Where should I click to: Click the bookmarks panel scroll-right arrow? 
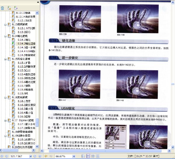pos(33,150)
